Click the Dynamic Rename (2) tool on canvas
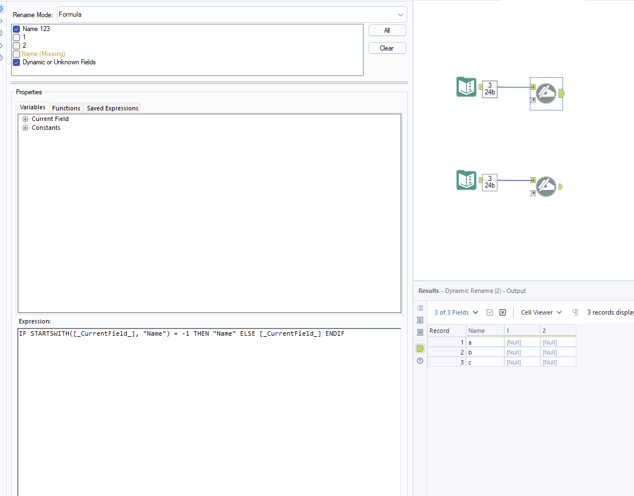This screenshot has height=496, width=634. (x=546, y=186)
